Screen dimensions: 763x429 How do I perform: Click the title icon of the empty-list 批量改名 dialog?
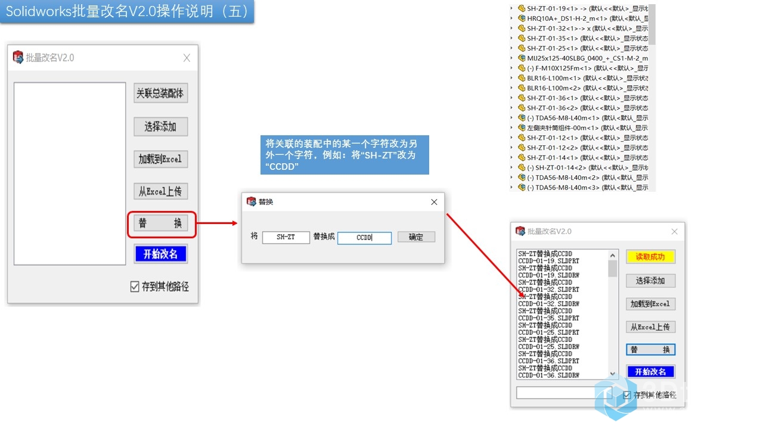(x=18, y=57)
